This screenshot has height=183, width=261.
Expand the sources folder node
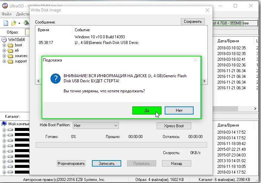click(x=4, y=56)
